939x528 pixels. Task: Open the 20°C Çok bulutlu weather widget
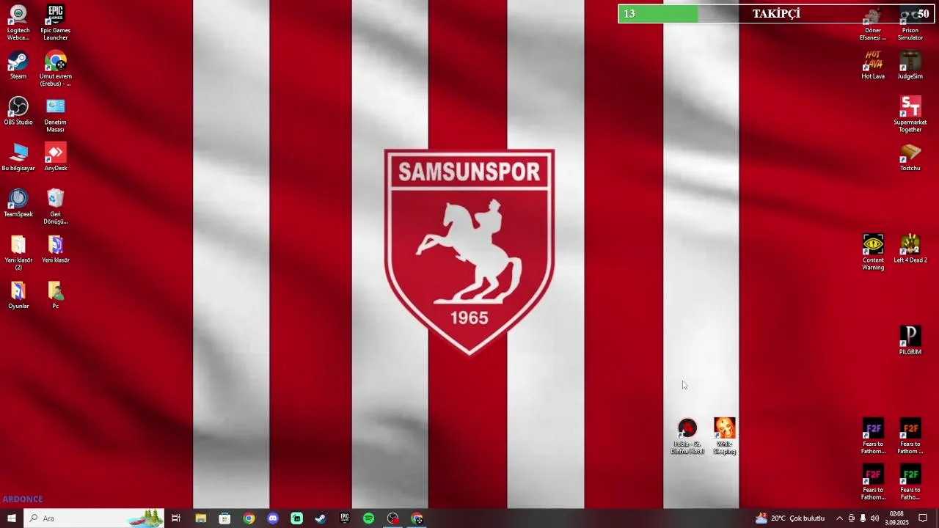pos(790,518)
